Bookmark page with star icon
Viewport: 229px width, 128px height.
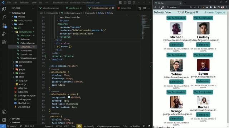coord(199,7)
